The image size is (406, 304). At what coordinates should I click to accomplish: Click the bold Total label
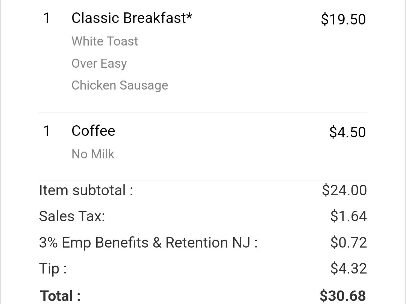tap(60, 296)
